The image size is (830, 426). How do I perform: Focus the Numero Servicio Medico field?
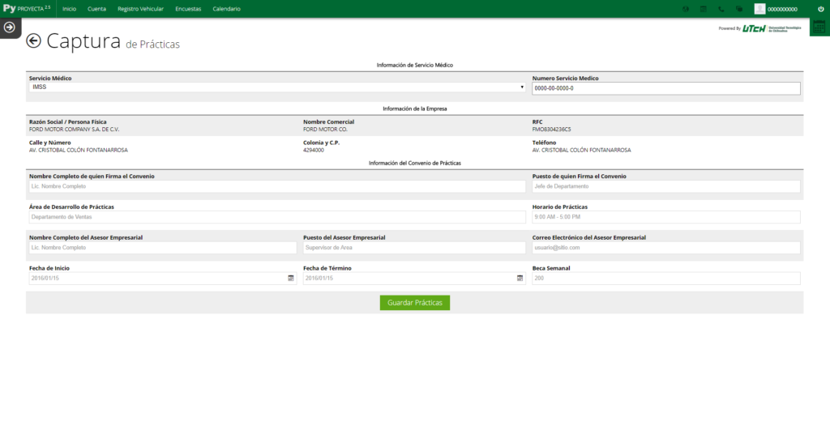[x=665, y=88]
